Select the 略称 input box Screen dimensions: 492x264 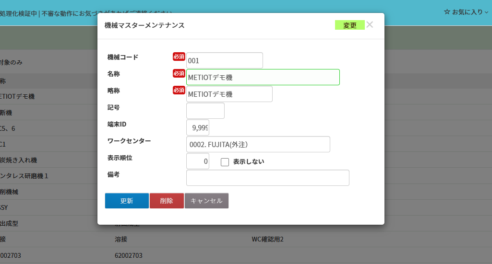tap(229, 94)
